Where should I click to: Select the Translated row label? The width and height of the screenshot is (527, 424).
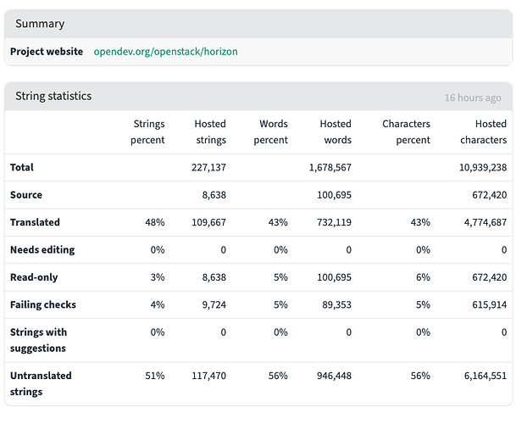point(35,222)
